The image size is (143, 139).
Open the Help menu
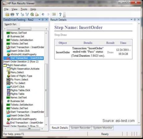33,9
